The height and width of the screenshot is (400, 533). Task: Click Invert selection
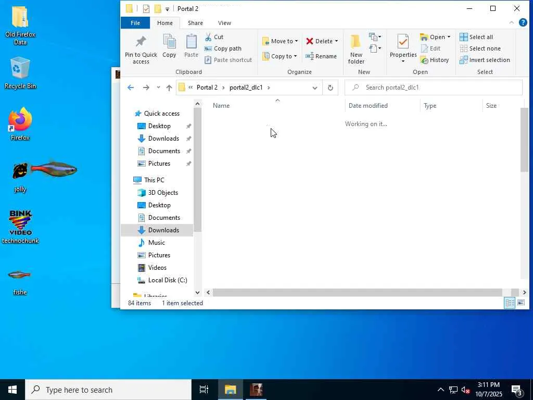485,60
